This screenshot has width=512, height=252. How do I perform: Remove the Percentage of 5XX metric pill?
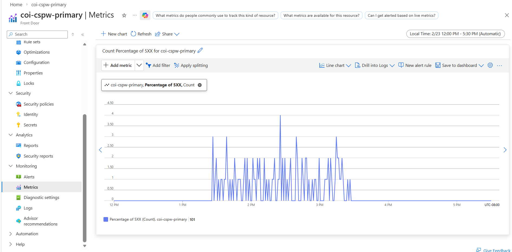(x=200, y=85)
